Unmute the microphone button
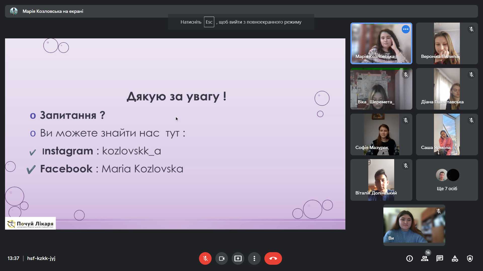 click(x=205, y=258)
